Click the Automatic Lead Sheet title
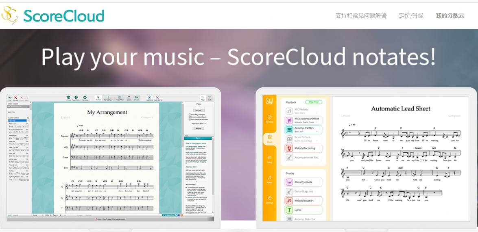Viewport: 478px width, 232px height. [x=401, y=109]
